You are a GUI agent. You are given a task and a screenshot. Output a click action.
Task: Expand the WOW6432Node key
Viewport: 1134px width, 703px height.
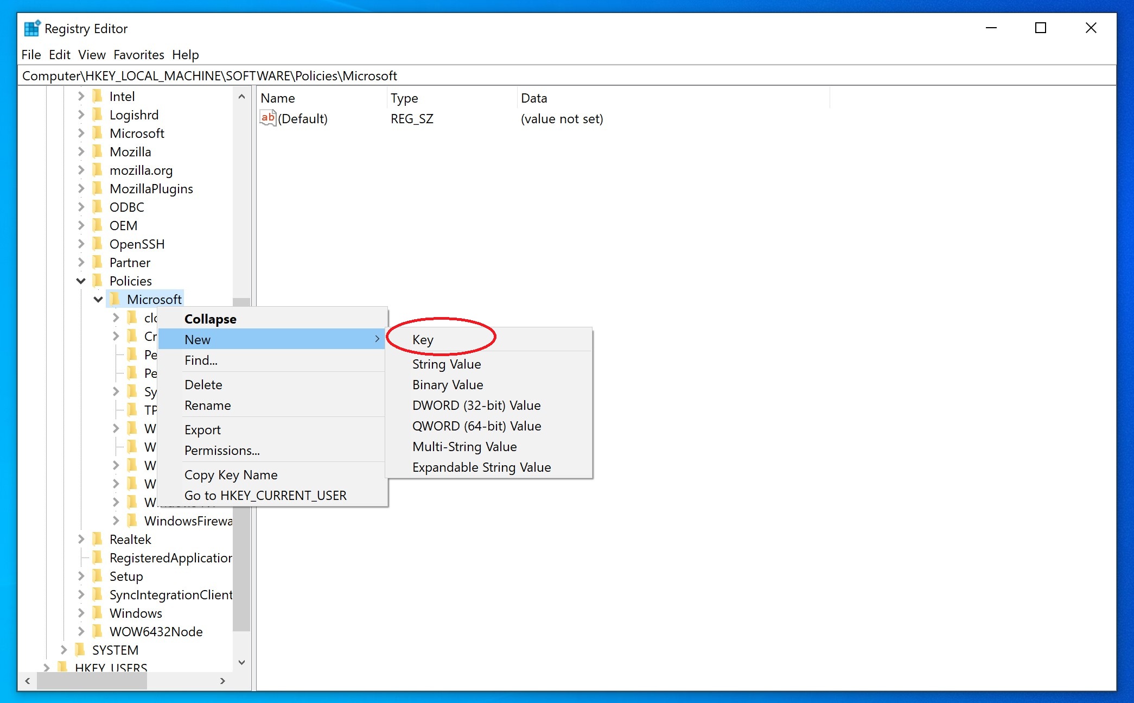click(81, 631)
